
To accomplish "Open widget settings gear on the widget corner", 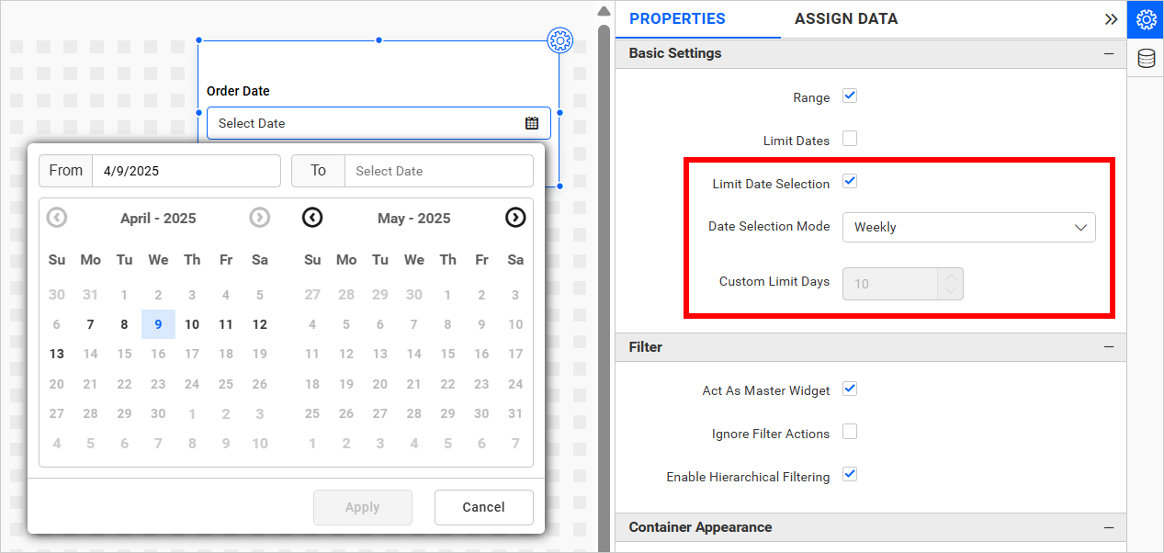I will [559, 40].
